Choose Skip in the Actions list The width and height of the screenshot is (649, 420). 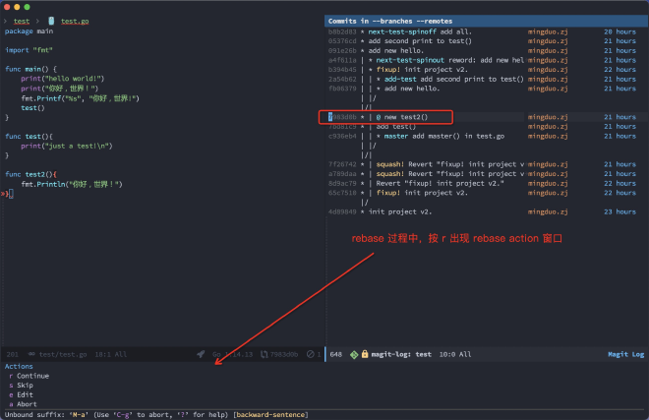click(27, 386)
